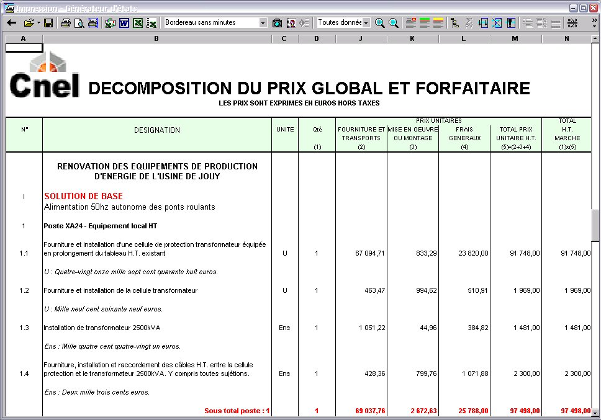Expand the 'Bordereau sans minutes' dropdown
This screenshot has height=420, width=601.
click(263, 23)
